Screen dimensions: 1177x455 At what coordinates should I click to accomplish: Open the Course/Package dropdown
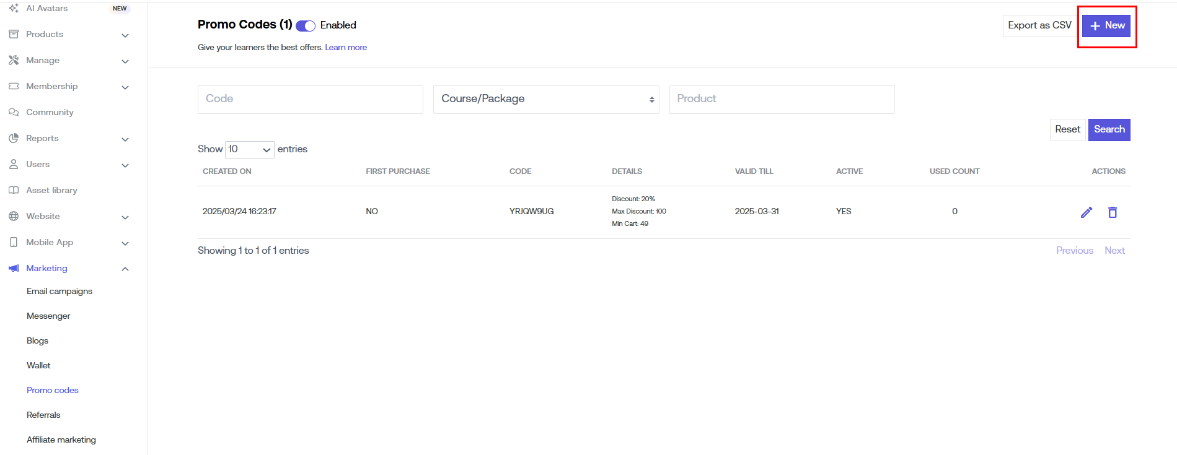coord(545,99)
